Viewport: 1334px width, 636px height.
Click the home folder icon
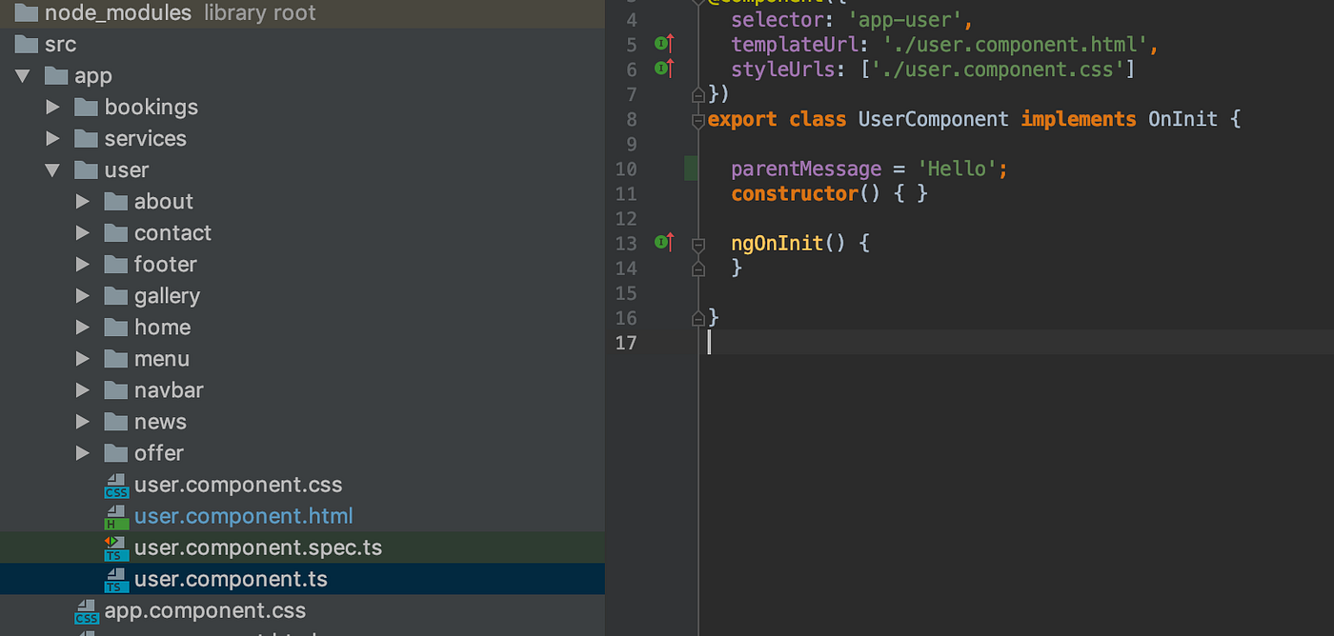[x=116, y=328]
